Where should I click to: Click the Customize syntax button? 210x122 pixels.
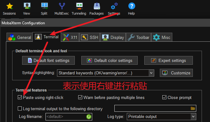coord(176,73)
